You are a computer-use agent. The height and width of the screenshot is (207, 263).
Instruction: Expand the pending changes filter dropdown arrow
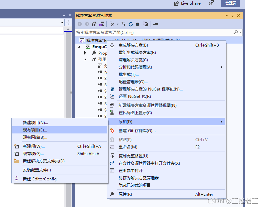click(x=118, y=24)
